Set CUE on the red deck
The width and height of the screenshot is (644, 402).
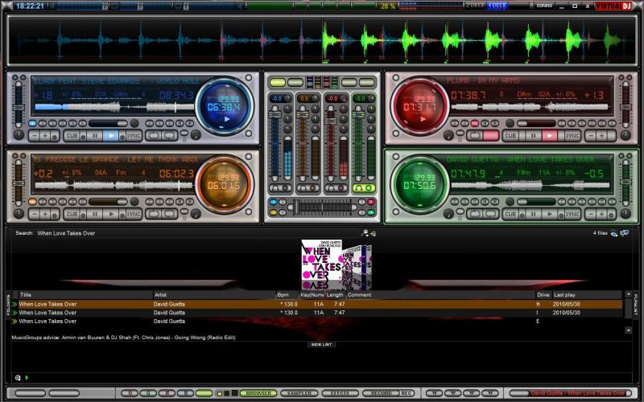tap(510, 135)
